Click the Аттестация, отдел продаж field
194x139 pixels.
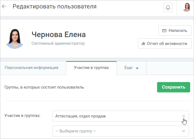(x=121, y=116)
